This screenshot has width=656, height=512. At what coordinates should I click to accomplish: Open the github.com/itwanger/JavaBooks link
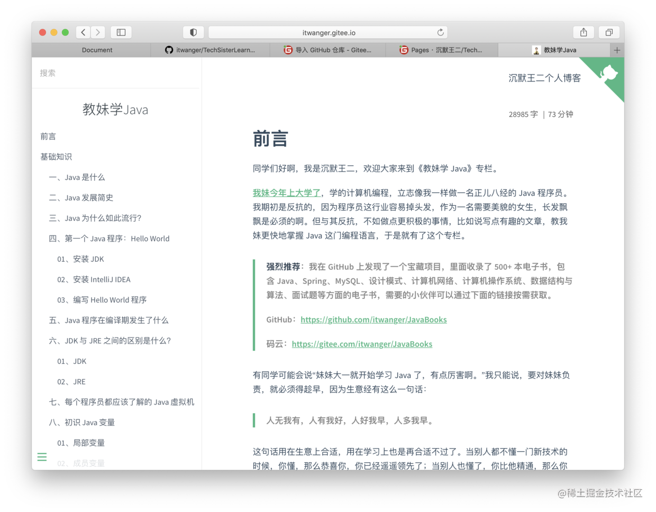(x=373, y=319)
